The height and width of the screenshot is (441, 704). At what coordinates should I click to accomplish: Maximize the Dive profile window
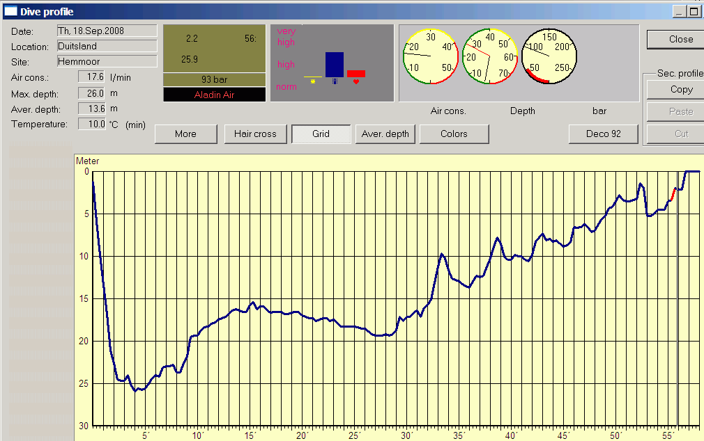[x=694, y=11]
